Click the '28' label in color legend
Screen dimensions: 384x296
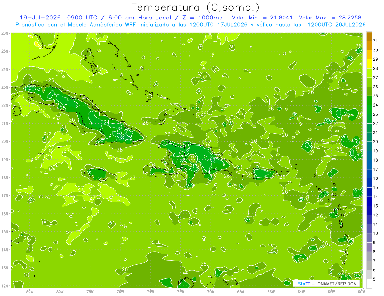coord(375,68)
